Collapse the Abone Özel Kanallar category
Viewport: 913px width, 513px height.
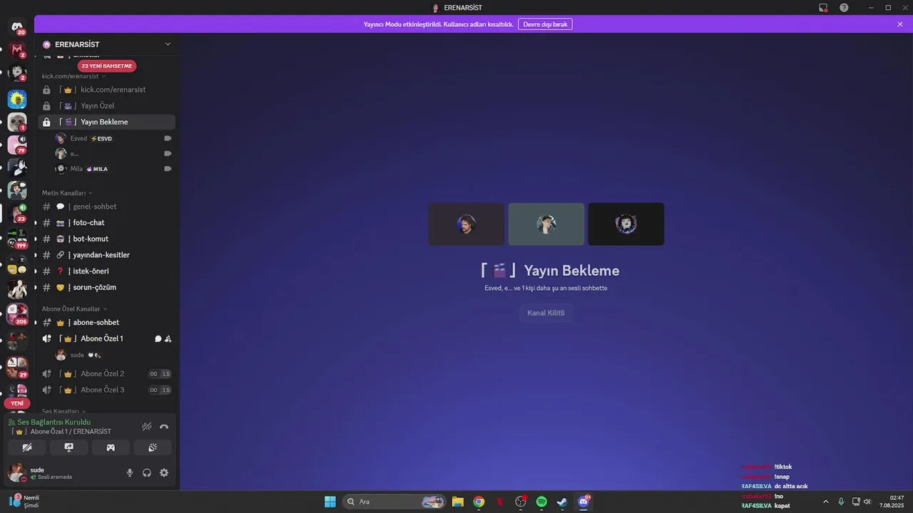(x=75, y=309)
